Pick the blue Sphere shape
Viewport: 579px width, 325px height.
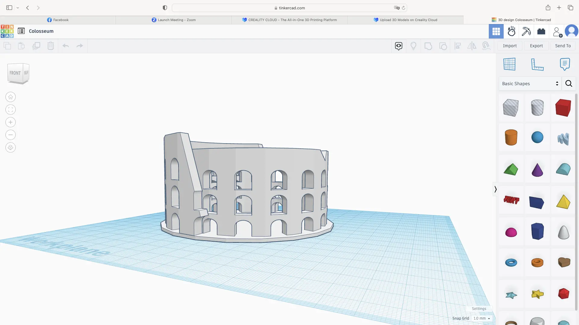(537, 137)
